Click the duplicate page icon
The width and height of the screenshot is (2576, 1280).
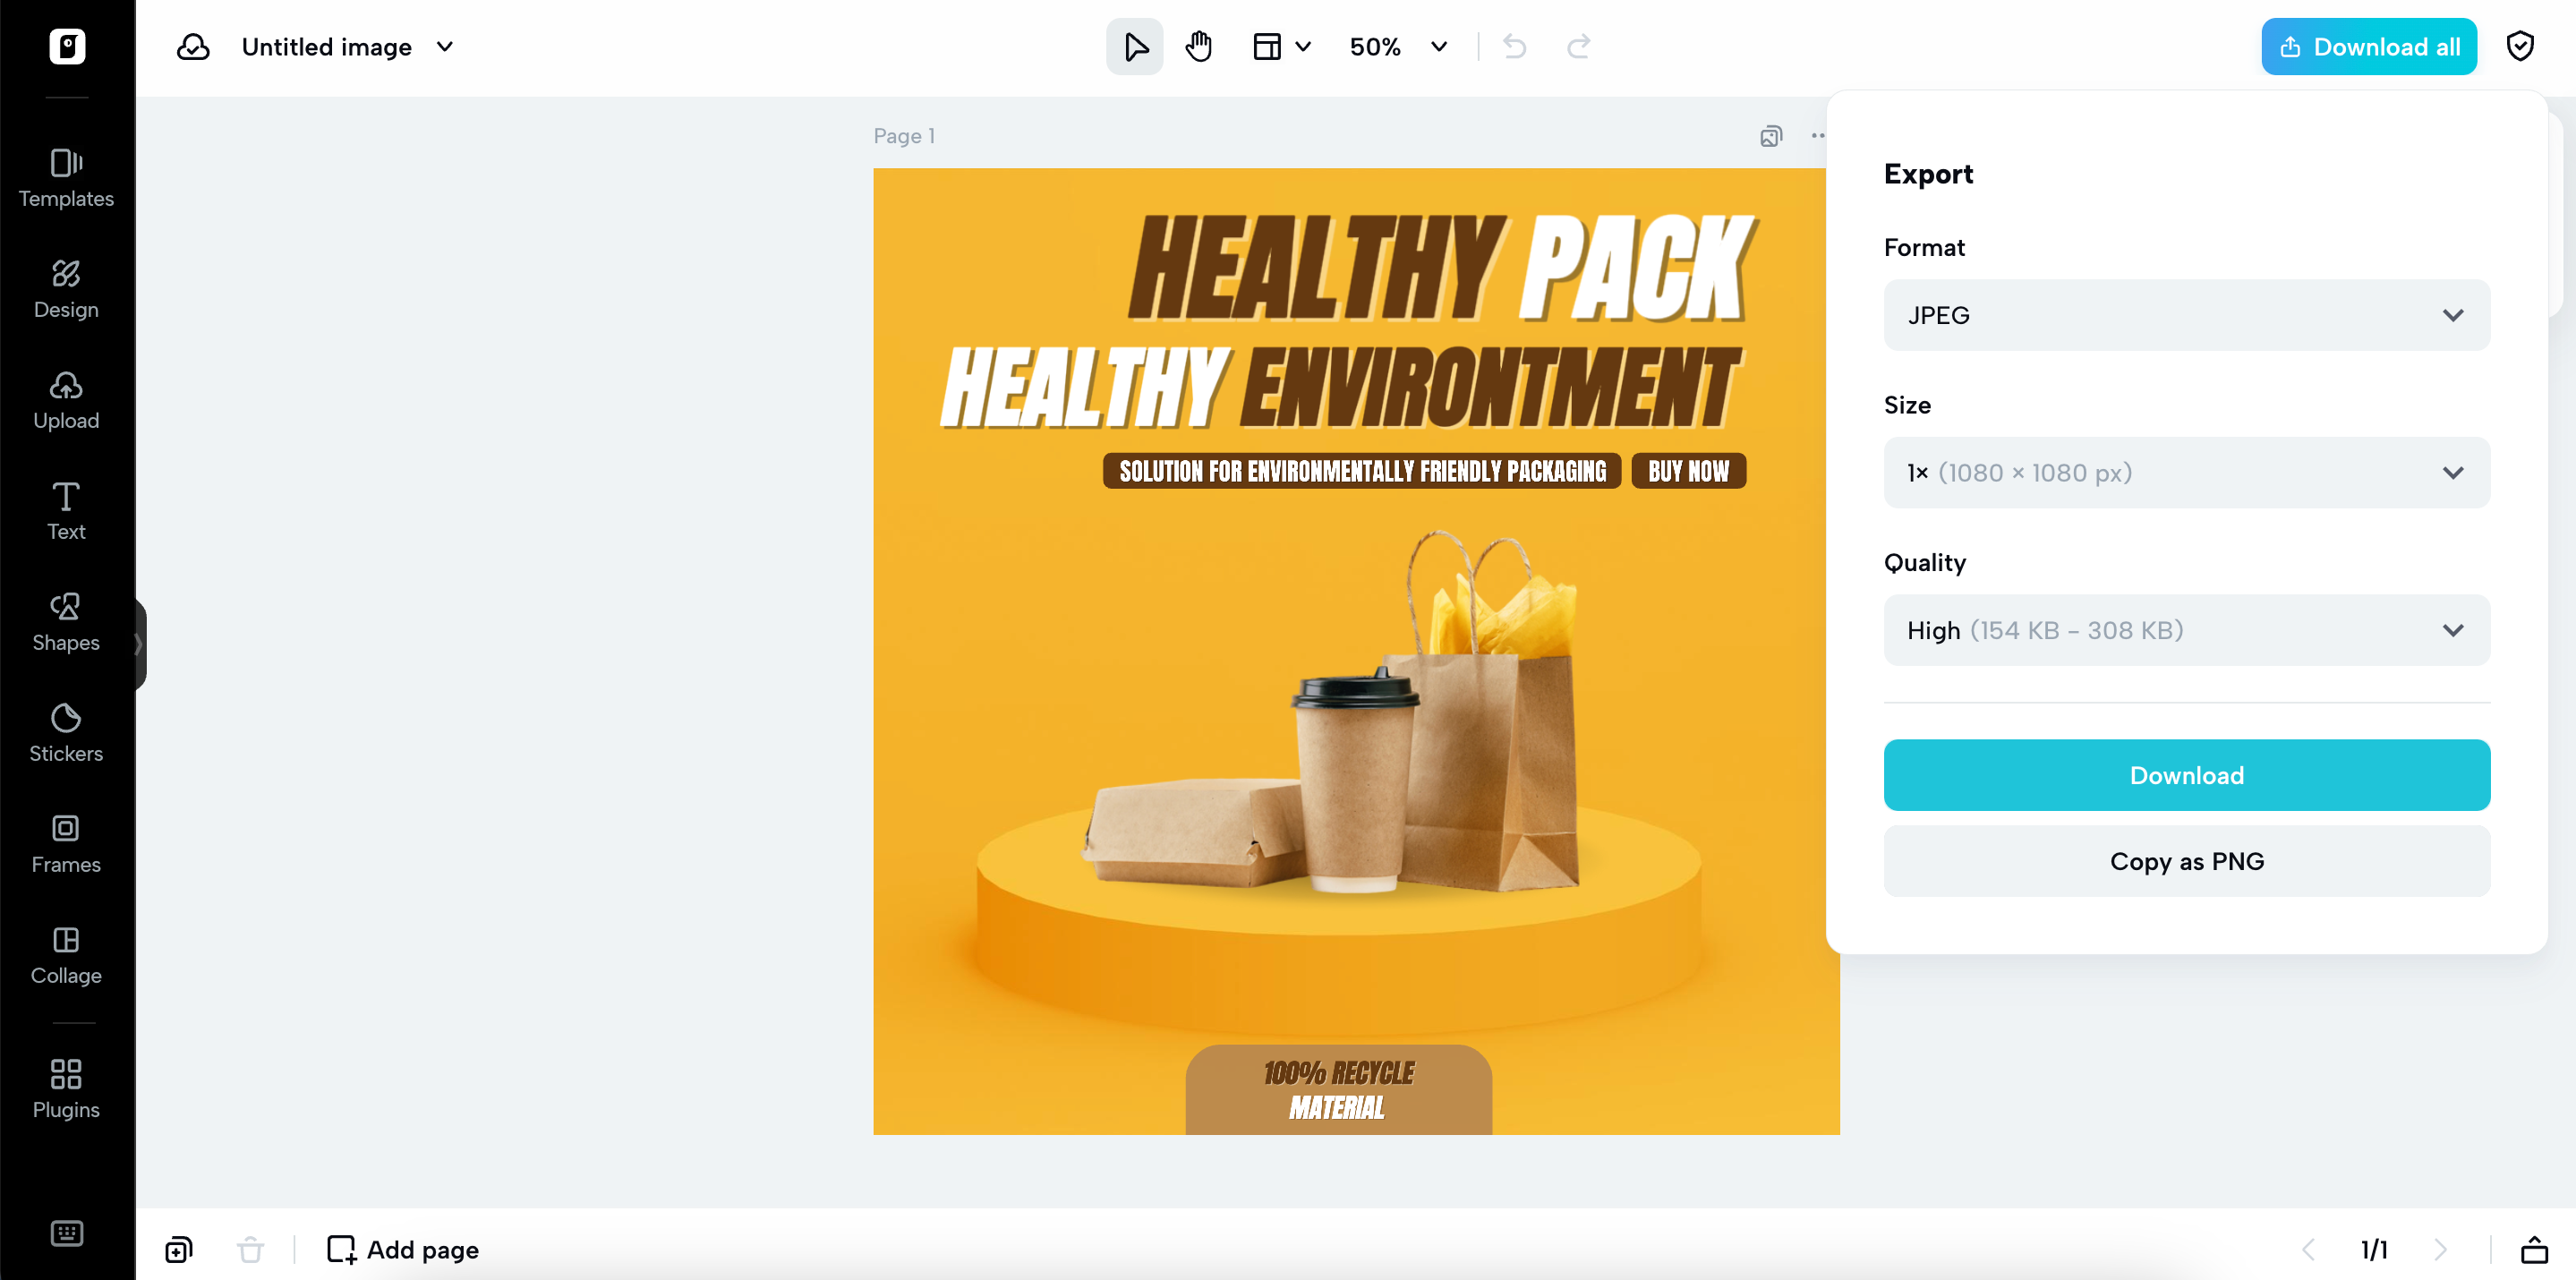click(x=178, y=1249)
